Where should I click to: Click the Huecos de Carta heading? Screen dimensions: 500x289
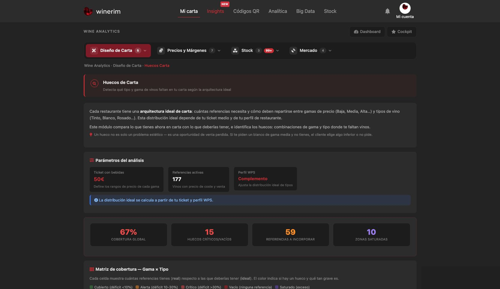[121, 82]
